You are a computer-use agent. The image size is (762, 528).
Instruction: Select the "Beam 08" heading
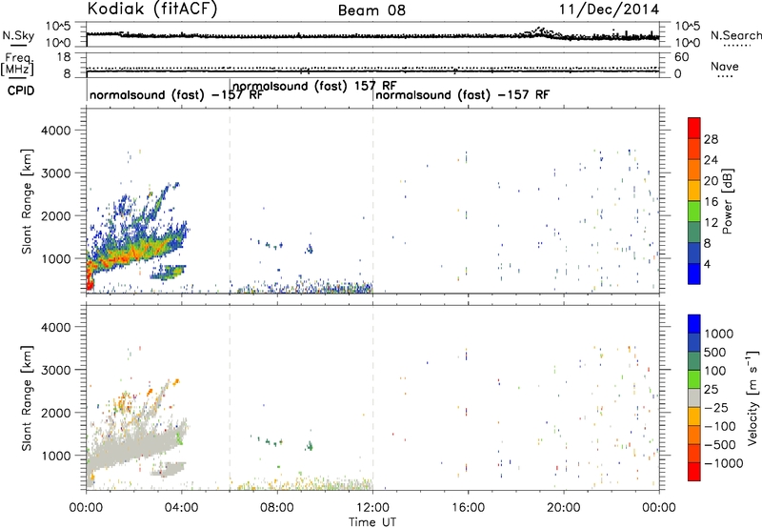tap(371, 10)
